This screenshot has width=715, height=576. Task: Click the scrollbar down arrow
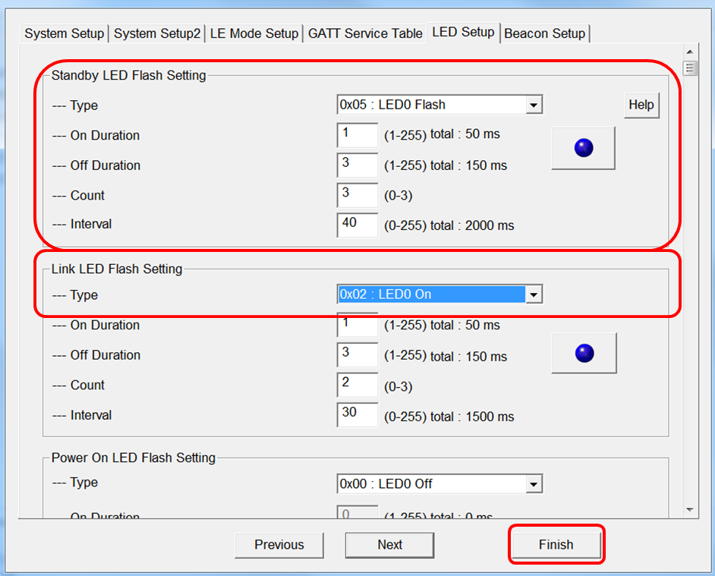pos(690,509)
